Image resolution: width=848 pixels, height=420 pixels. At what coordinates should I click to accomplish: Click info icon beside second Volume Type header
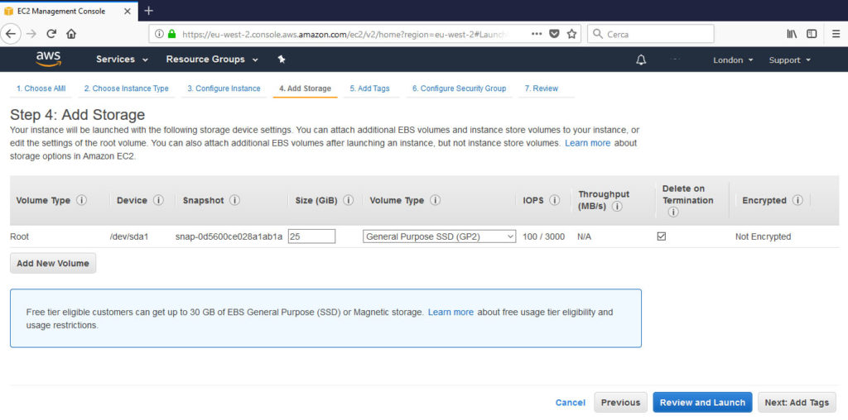coord(436,200)
